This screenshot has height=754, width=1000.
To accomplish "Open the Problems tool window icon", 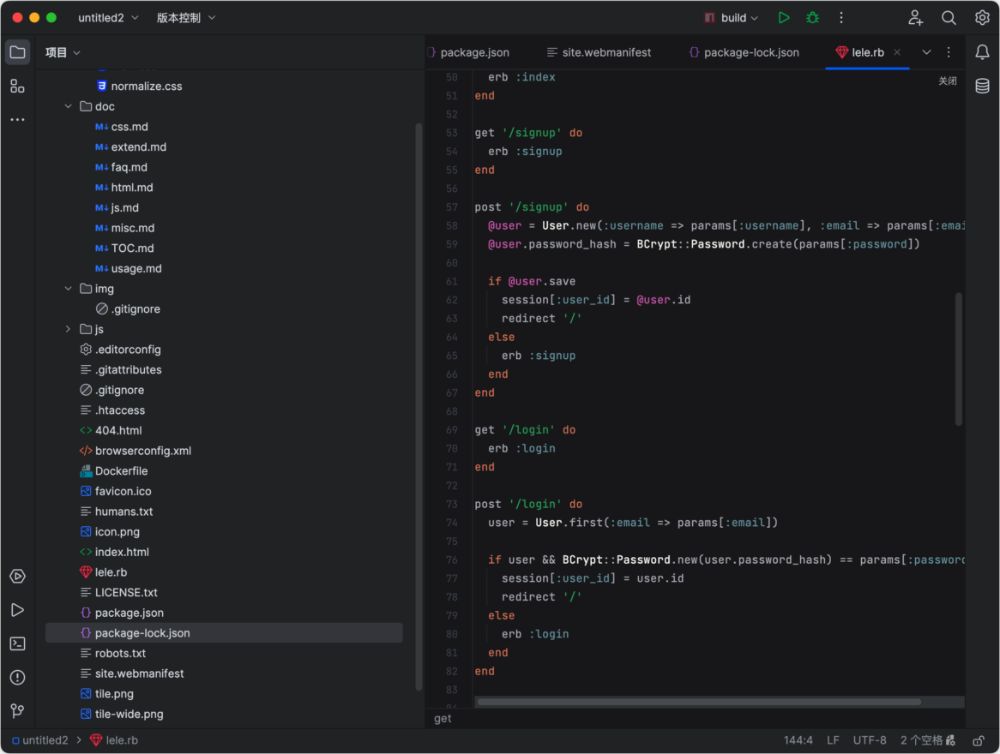I will coord(17,677).
